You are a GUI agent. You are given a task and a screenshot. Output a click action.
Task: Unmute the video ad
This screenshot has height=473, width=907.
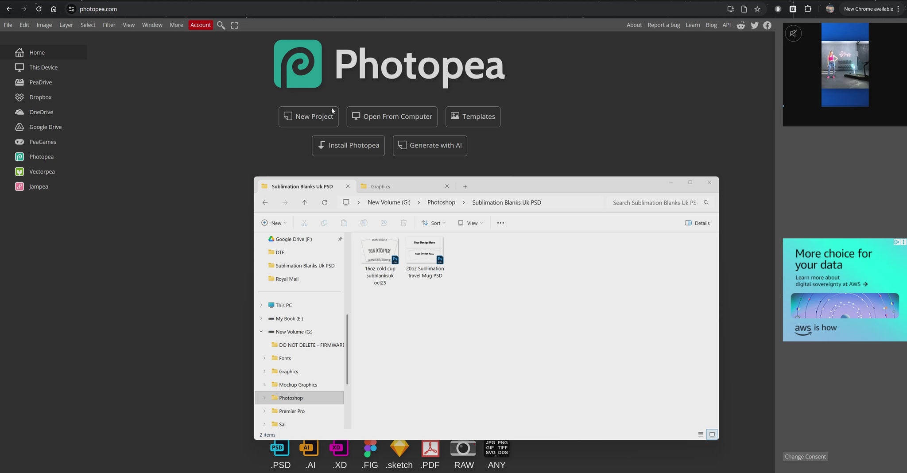pos(793,33)
